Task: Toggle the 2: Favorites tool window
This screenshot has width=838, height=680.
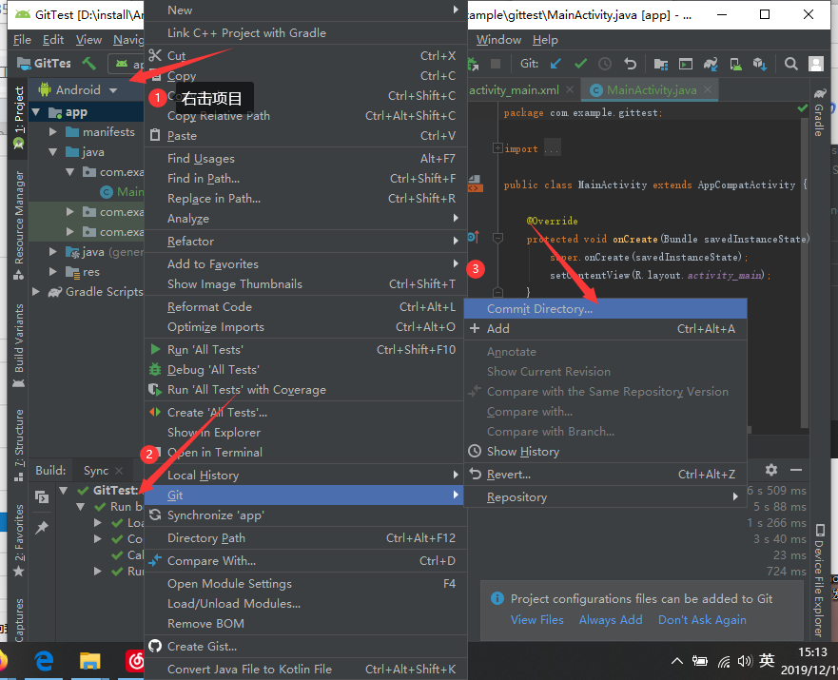Action: 19,540
